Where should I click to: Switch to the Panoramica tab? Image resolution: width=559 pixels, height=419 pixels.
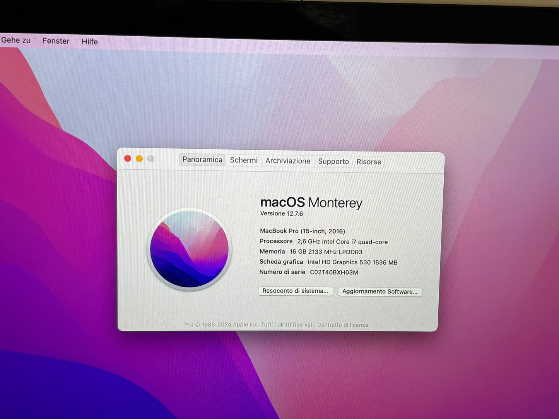pyautogui.click(x=202, y=160)
